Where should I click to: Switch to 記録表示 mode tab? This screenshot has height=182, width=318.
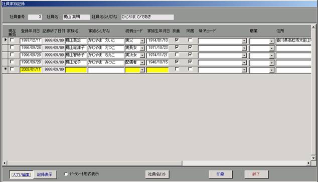coord(45,174)
